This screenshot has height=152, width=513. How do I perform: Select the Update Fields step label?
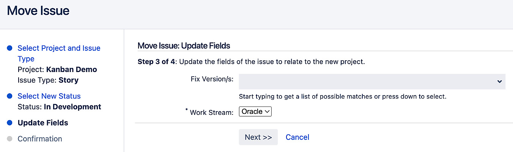pos(43,123)
